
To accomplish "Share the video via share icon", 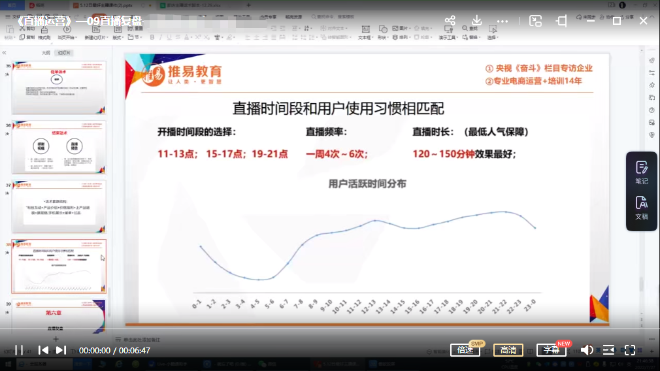I will click(x=450, y=21).
